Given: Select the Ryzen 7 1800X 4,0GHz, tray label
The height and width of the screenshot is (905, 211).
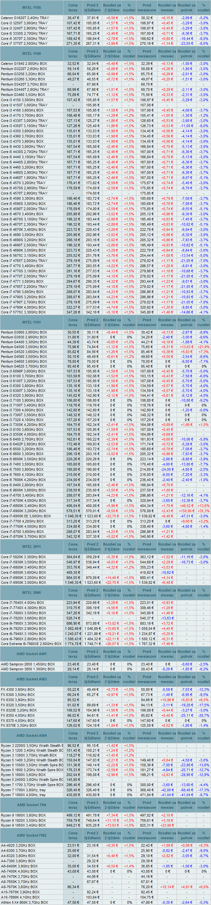Looking at the screenshot, I should 24,795.
